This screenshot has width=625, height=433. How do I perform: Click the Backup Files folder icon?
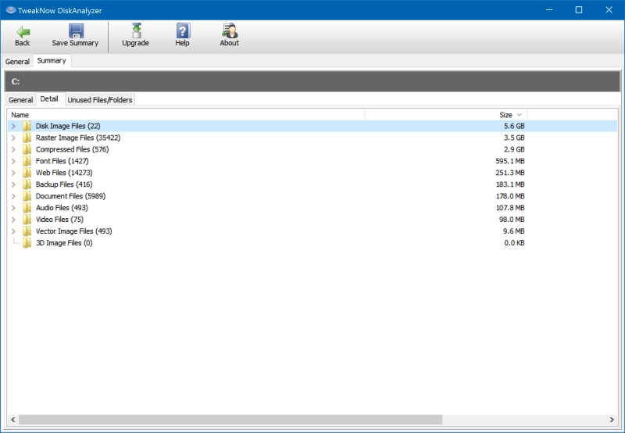(x=27, y=184)
